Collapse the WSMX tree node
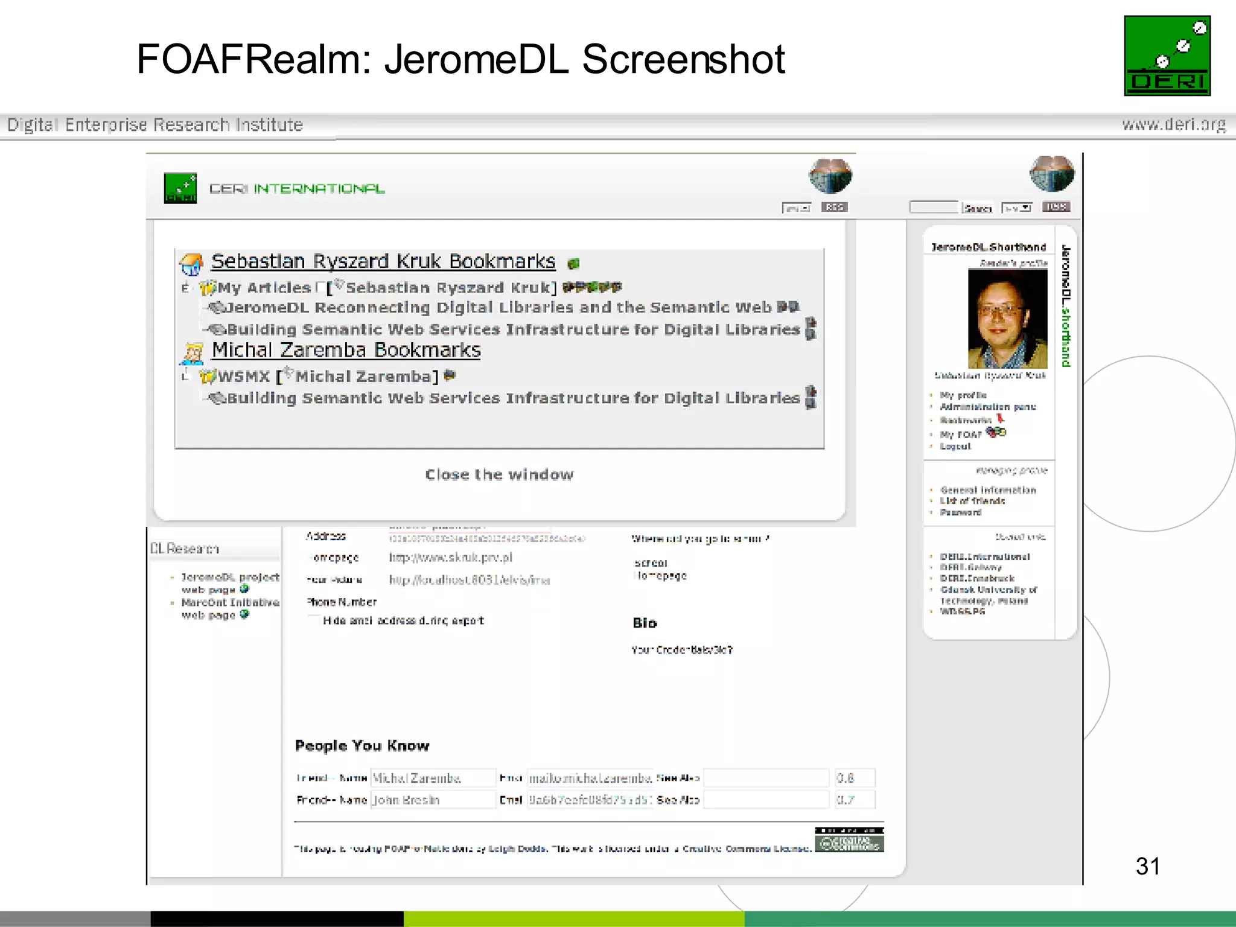Screen dimensions: 1236x927 coord(186,377)
